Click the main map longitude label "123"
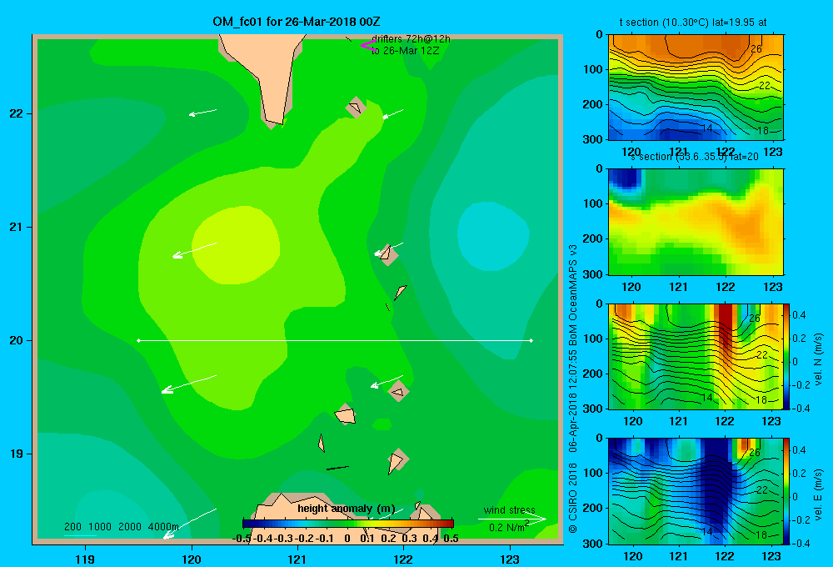Viewport: 833px width, 567px height. [x=510, y=559]
